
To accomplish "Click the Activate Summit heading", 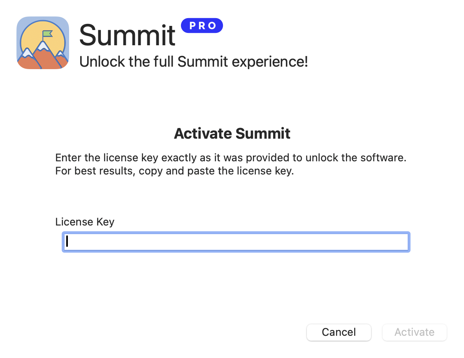I will point(232,133).
